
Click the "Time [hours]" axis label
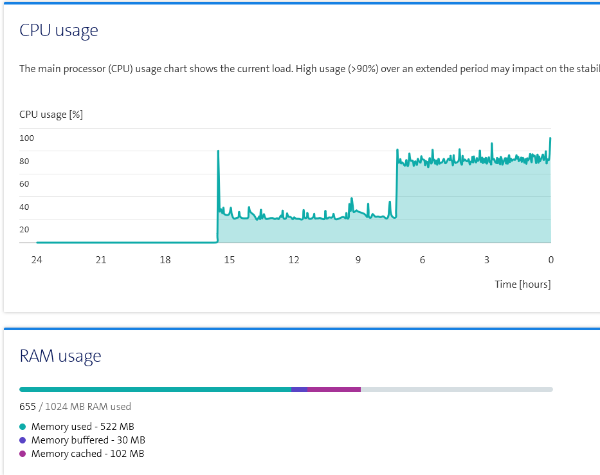tap(522, 284)
